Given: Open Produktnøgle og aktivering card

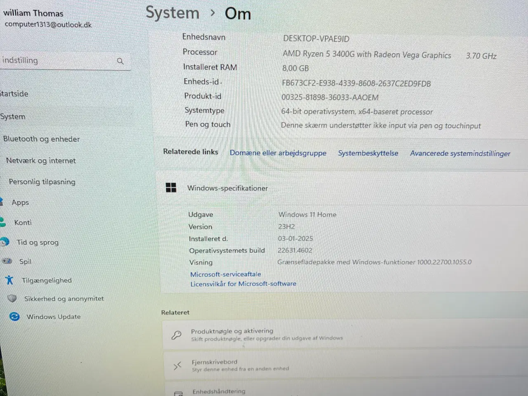Looking at the screenshot, I should (346, 334).
